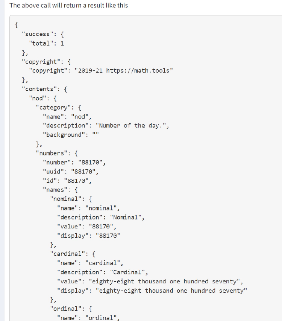282x321 pixels.
Task: Click the "Number of the day." description text
Action: click(x=130, y=126)
